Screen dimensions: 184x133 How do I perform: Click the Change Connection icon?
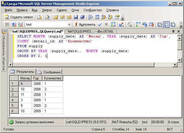point(20,24)
